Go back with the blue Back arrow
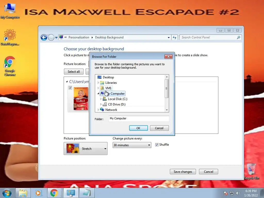Screen dimensions: 264x198 tap(44, 37)
